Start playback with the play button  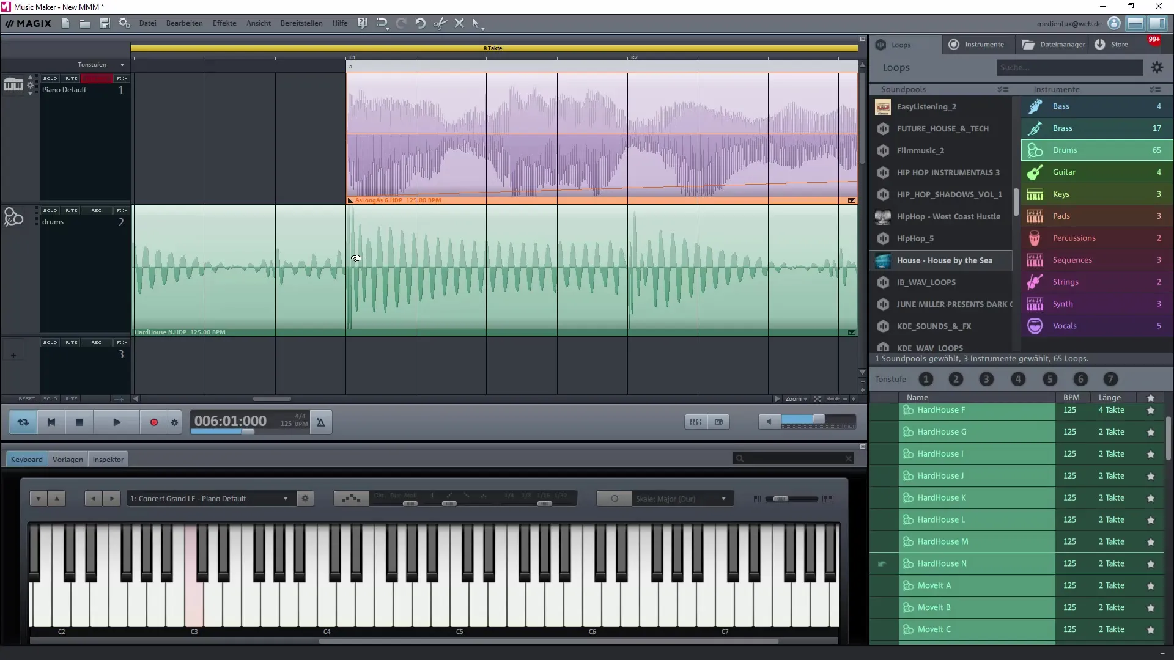(117, 422)
